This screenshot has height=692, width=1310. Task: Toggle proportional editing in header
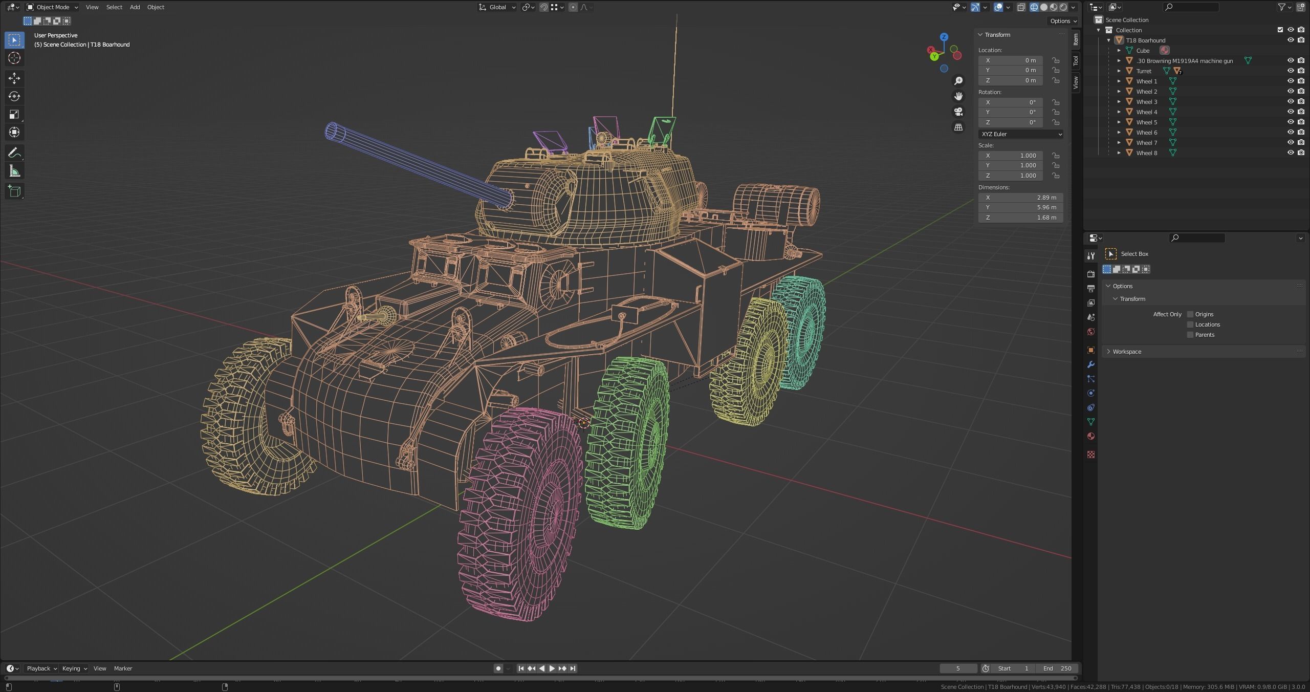[x=573, y=7]
